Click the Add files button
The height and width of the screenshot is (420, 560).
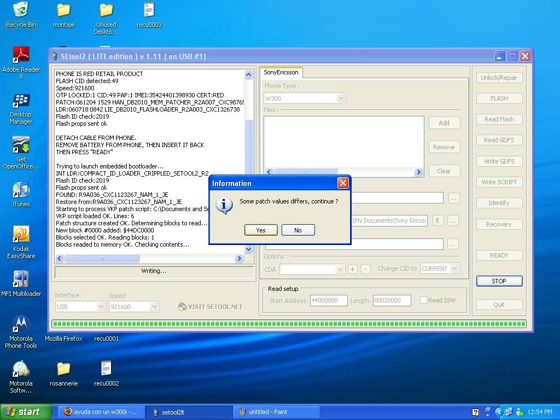click(x=444, y=123)
